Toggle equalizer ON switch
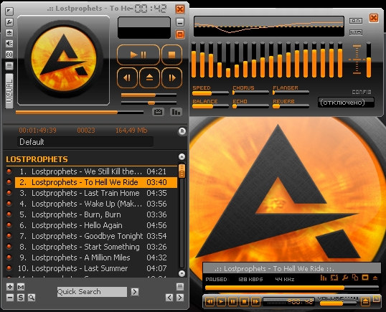Screen dimensions: 386x312 356,21
